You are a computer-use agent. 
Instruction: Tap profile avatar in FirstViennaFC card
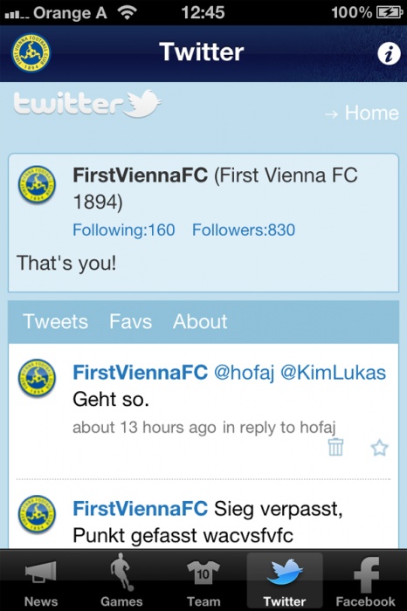37,185
